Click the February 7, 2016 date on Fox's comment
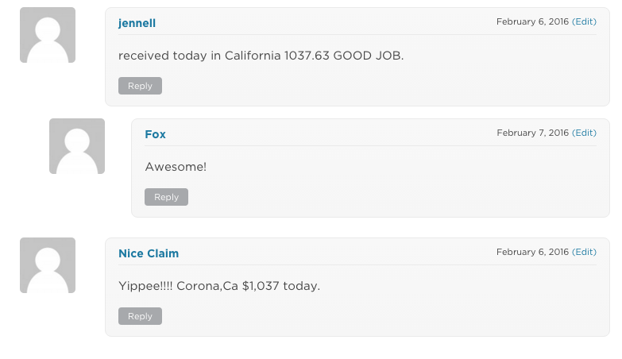Viewport: 622px width, 359px height. tap(533, 133)
